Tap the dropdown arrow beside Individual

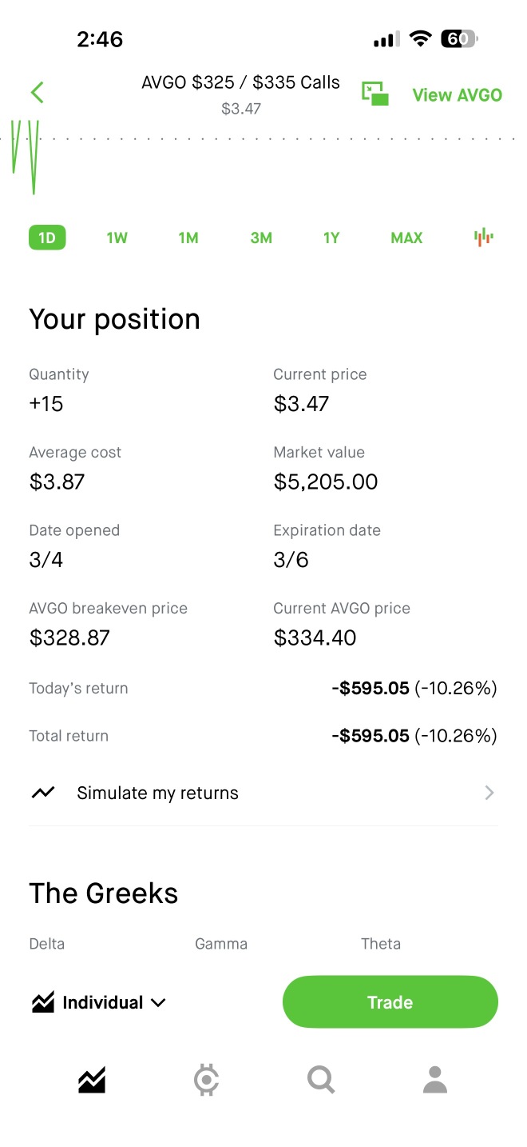[x=158, y=1003]
